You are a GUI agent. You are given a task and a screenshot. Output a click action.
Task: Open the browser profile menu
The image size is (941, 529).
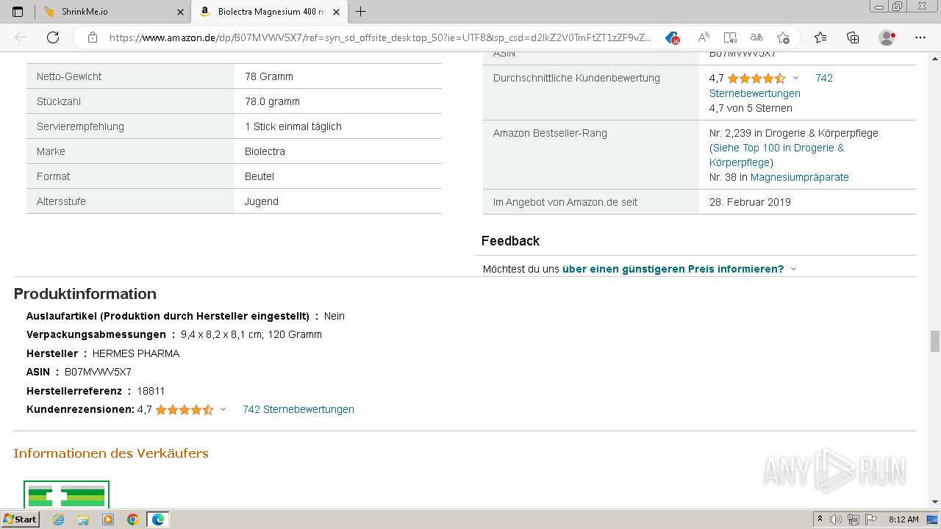point(887,37)
